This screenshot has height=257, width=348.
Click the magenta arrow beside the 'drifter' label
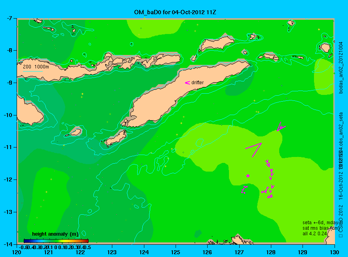187,83
